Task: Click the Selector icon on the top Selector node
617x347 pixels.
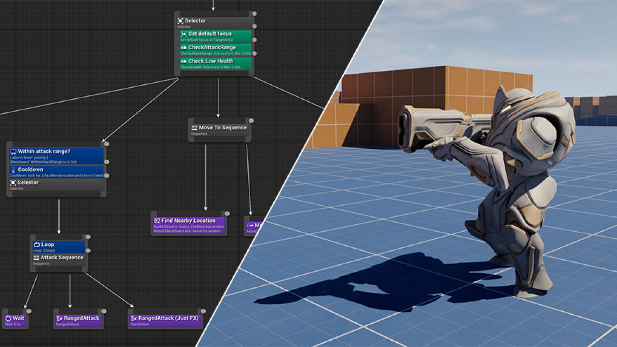Action: tap(180, 21)
